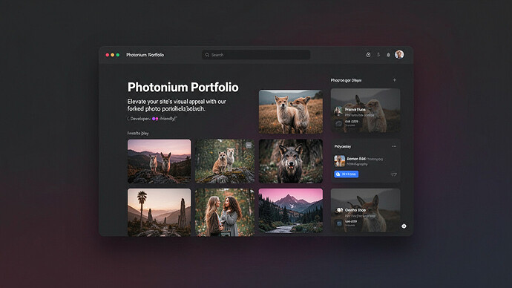Image resolution: width=512 pixels, height=288 pixels.
Task: Focus the Search input field
Action: click(x=256, y=55)
